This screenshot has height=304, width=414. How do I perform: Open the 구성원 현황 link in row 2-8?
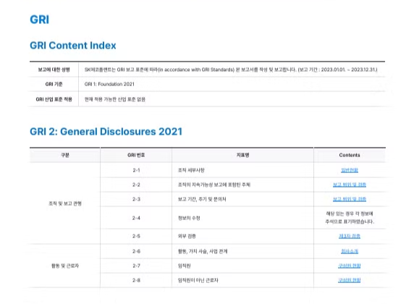(350, 280)
